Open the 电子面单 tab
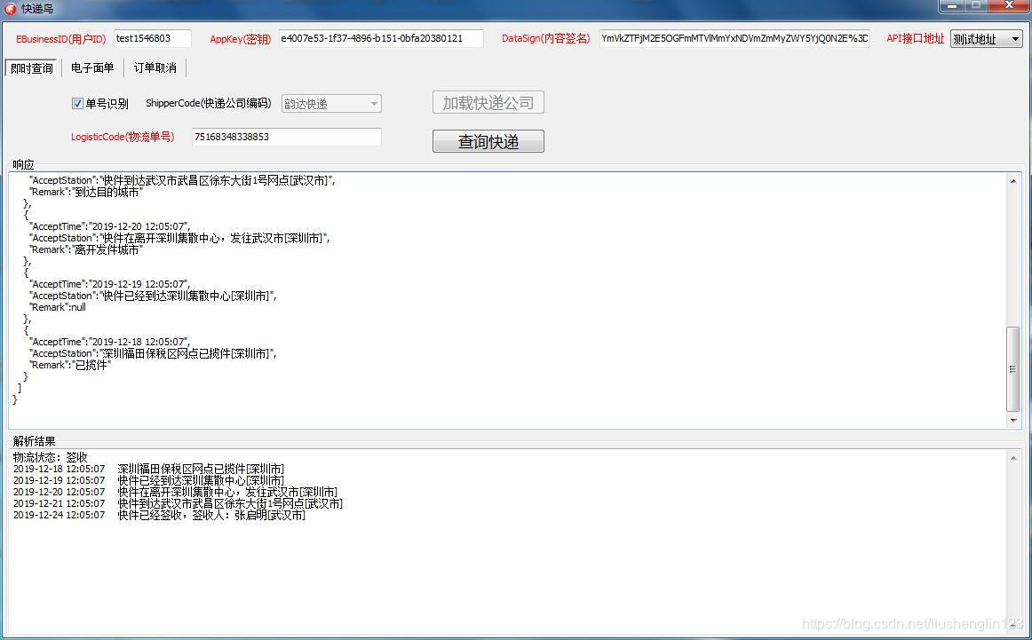The width and height of the screenshot is (1032, 640). click(x=92, y=67)
